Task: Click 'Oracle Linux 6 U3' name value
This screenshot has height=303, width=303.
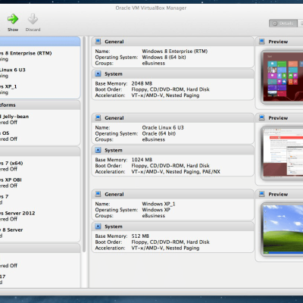Action: (163, 127)
